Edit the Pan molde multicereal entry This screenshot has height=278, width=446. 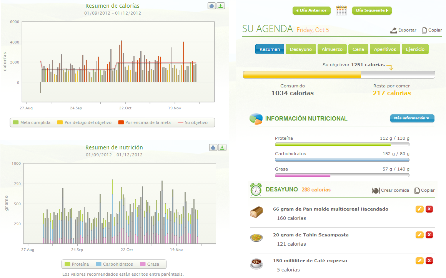[419, 209]
